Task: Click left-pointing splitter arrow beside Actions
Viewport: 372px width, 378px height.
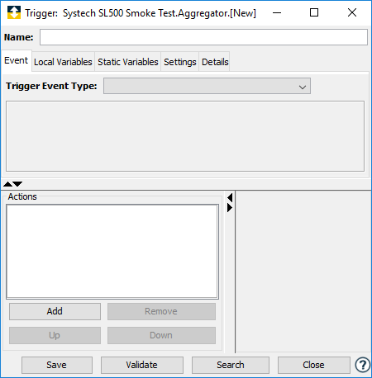Action: (x=230, y=197)
